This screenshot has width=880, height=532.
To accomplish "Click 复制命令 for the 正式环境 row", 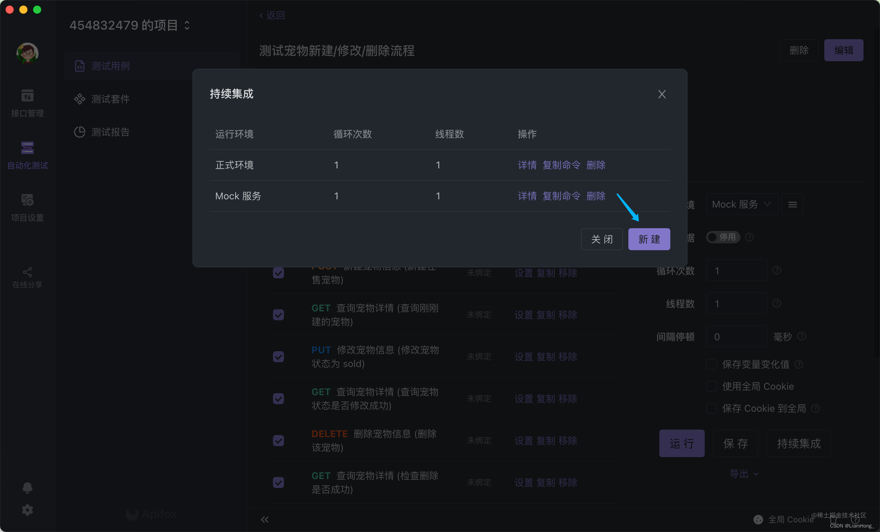I will (561, 165).
